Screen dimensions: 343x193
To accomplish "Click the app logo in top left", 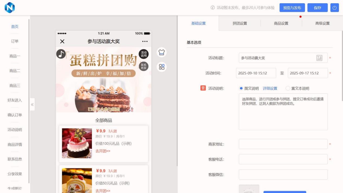I will pos(10,8).
